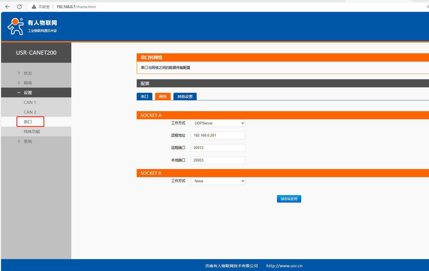Switch to the 其他设置 tab
The width and height of the screenshot is (429, 271).
(185, 97)
